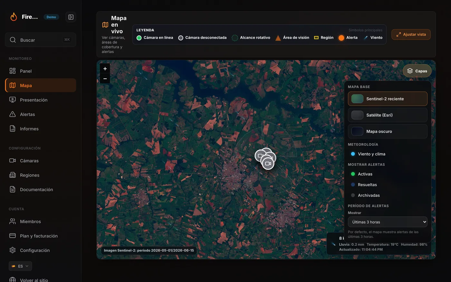Select Mapa oscuro base map
The height and width of the screenshot is (282, 451).
pos(388,131)
